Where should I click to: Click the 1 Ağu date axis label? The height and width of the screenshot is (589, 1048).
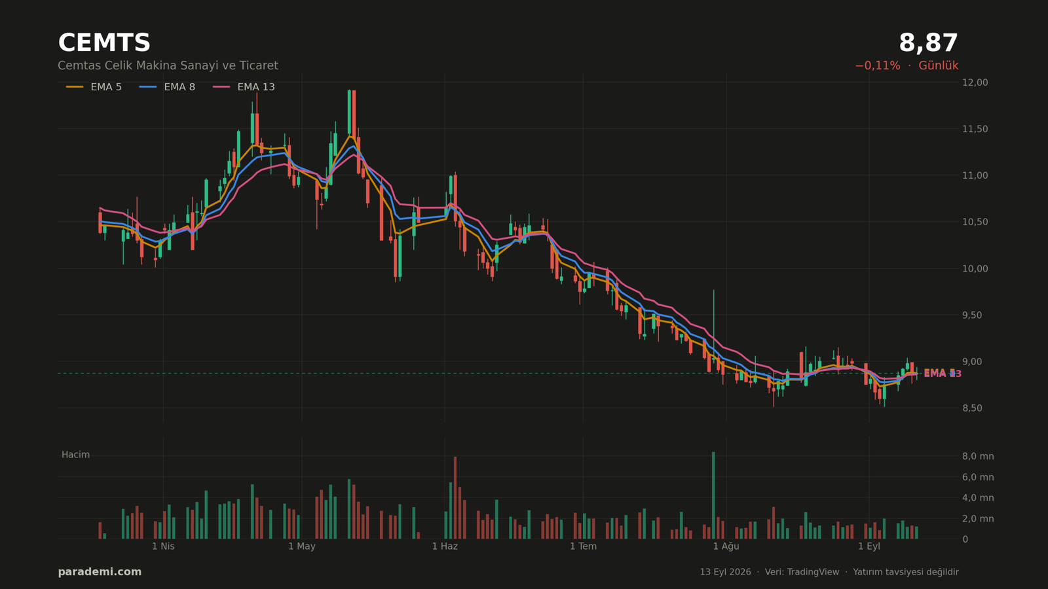pos(726,546)
